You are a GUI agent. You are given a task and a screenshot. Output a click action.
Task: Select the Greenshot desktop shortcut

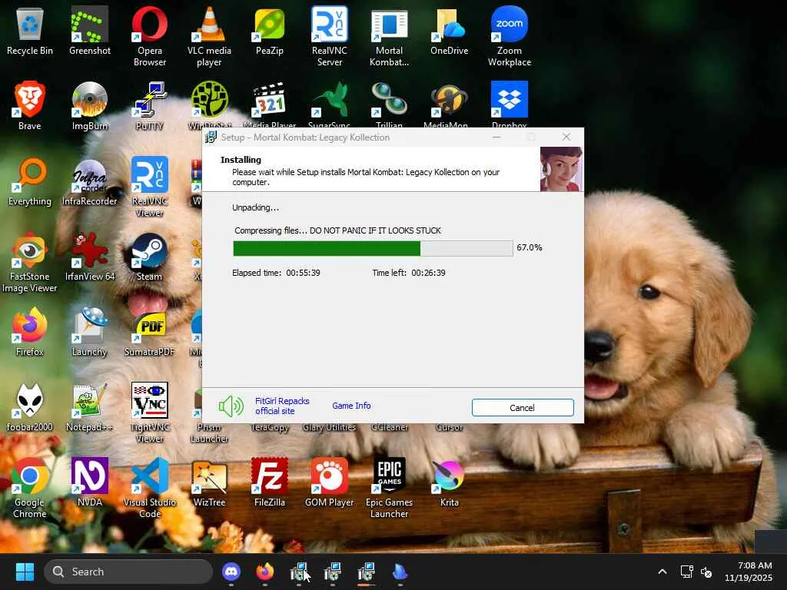(89, 31)
